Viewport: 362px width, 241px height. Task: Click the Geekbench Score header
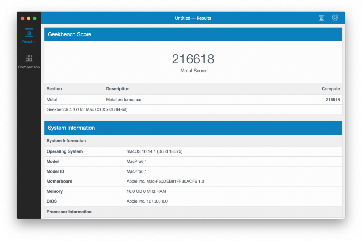tap(193, 34)
